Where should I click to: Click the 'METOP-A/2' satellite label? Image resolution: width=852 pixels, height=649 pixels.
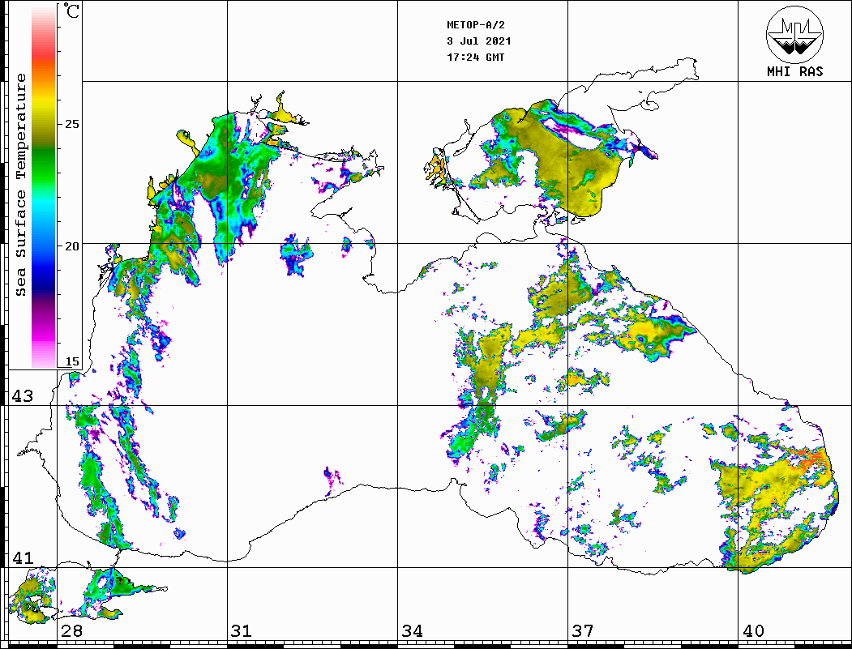[475, 25]
